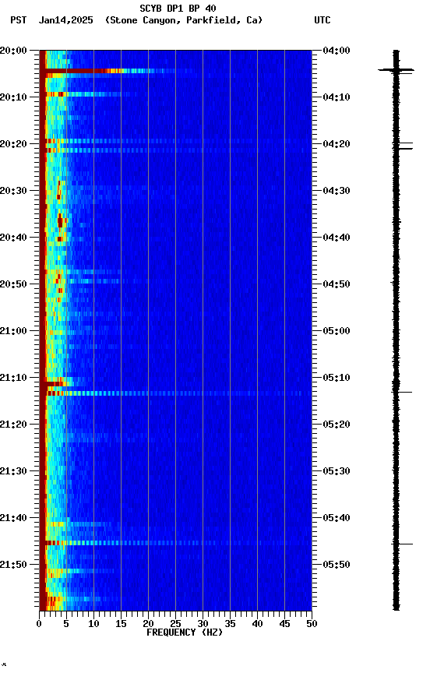This screenshot has height=673, width=430.
Task: Click the seismogram spike near 05:13
Action: pyautogui.click(x=402, y=392)
